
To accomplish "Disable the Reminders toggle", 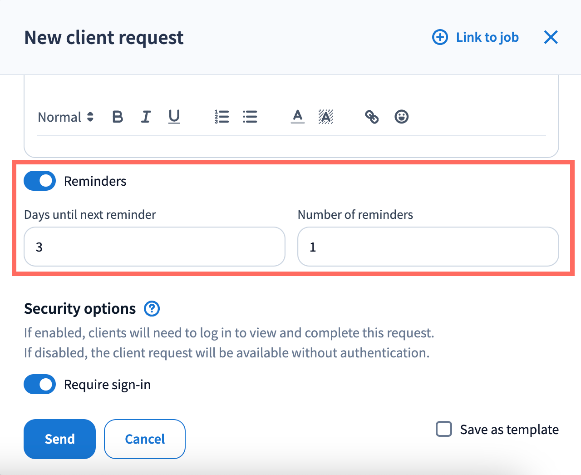I will click(40, 181).
